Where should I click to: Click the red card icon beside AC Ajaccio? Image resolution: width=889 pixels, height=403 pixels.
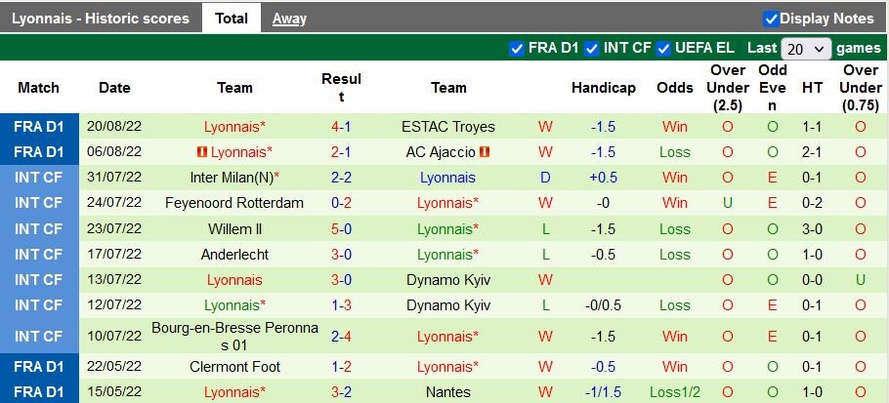click(x=485, y=152)
